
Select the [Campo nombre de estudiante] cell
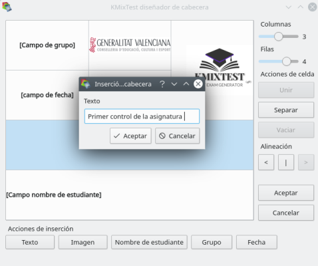pos(130,195)
